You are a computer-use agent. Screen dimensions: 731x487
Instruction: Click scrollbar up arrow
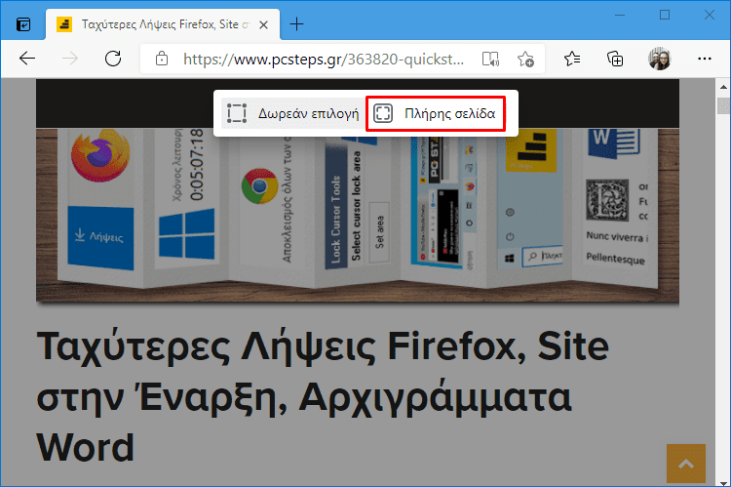point(723,87)
